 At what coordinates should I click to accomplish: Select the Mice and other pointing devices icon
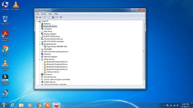[x=42, y=52]
